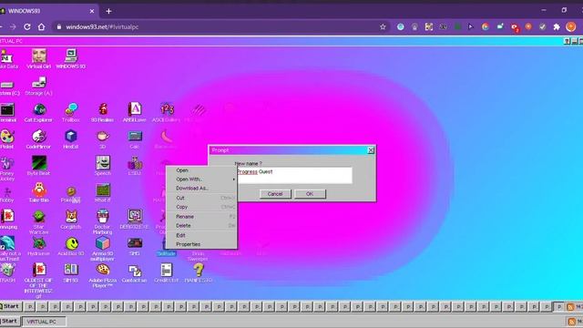The width and height of the screenshot is (583, 328).
Task: Launch the HexEd cube icon
Action: pyautogui.click(x=71, y=139)
